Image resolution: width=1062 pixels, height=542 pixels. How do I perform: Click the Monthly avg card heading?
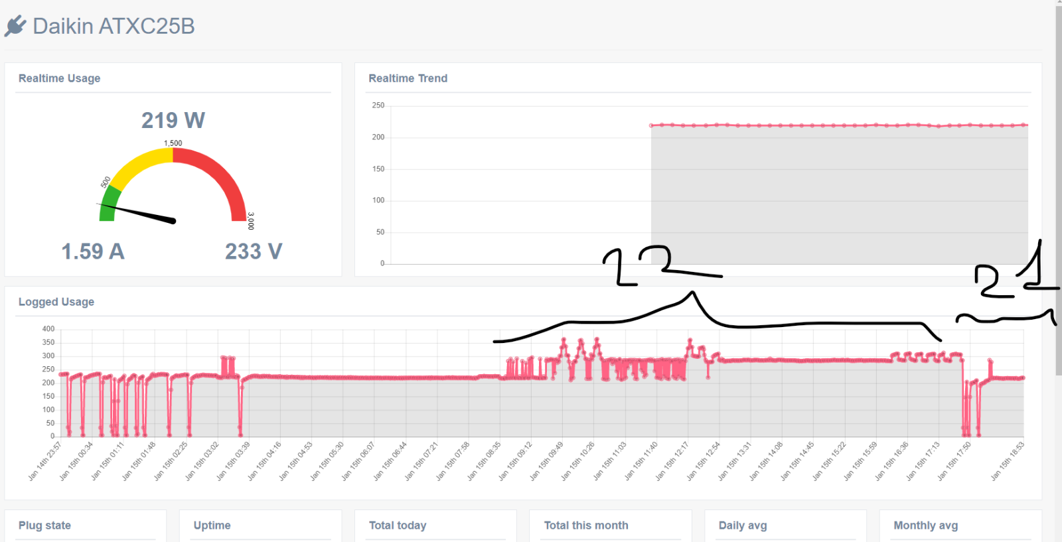926,525
